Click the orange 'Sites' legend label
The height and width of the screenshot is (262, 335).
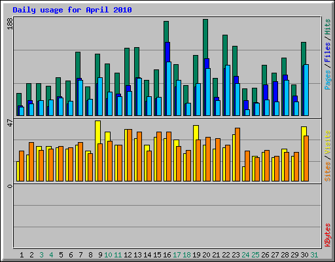click(x=328, y=172)
